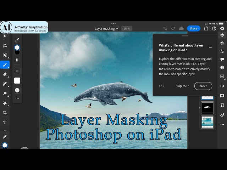Open compact Layers view icon
227x170 pixels.
point(222,35)
